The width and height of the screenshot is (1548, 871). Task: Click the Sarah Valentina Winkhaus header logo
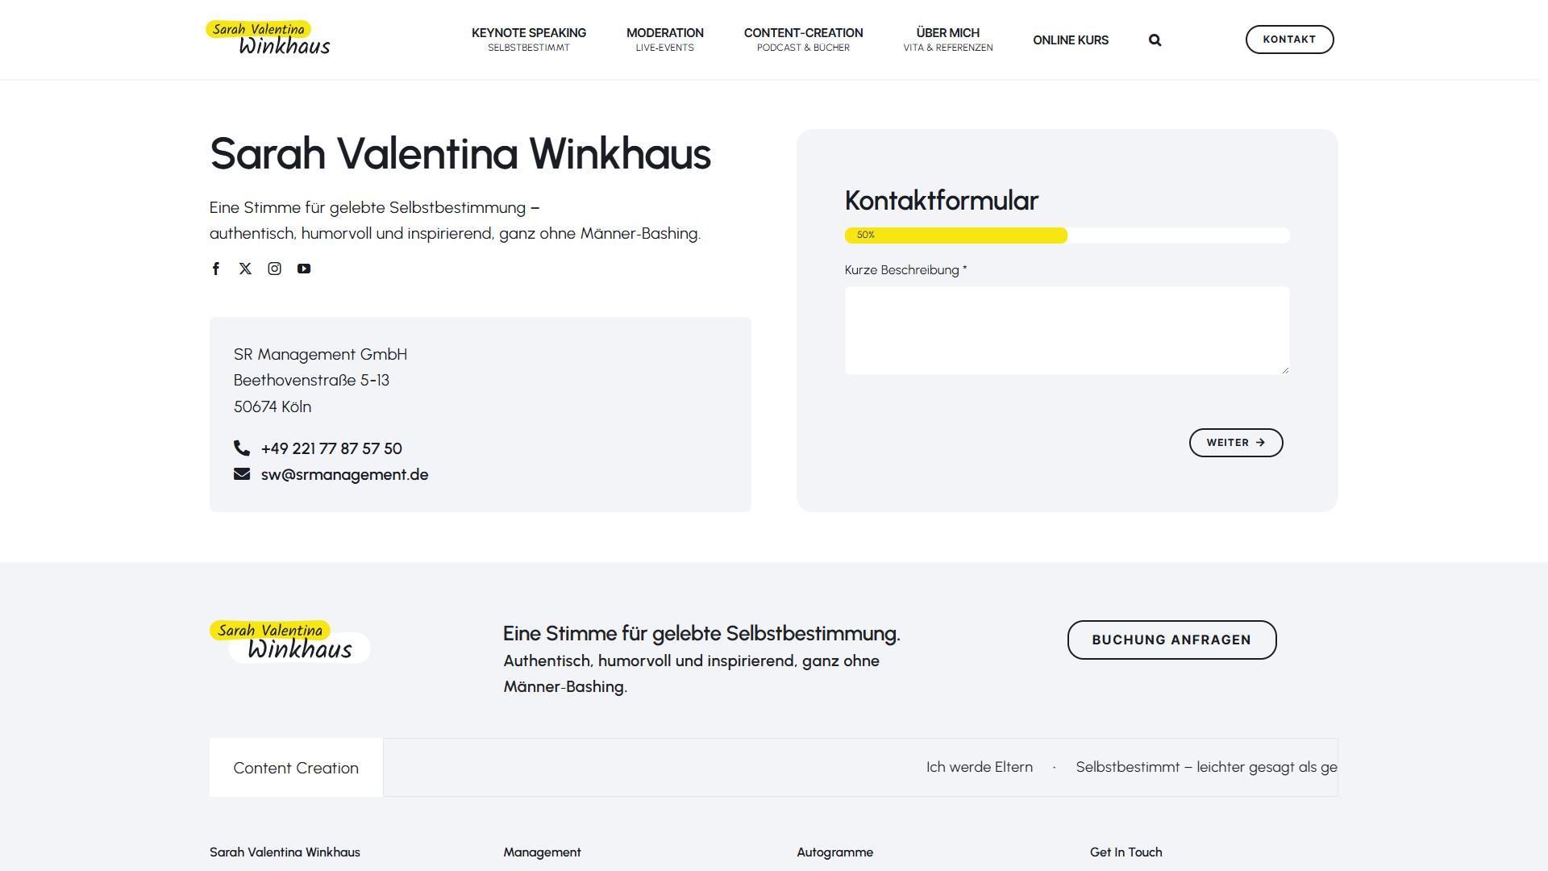(268, 38)
